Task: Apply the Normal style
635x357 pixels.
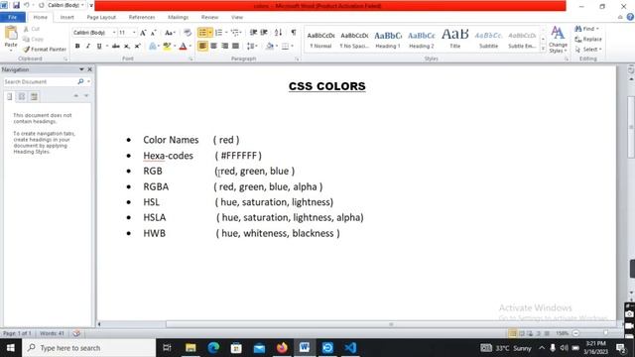Action: [x=320, y=40]
